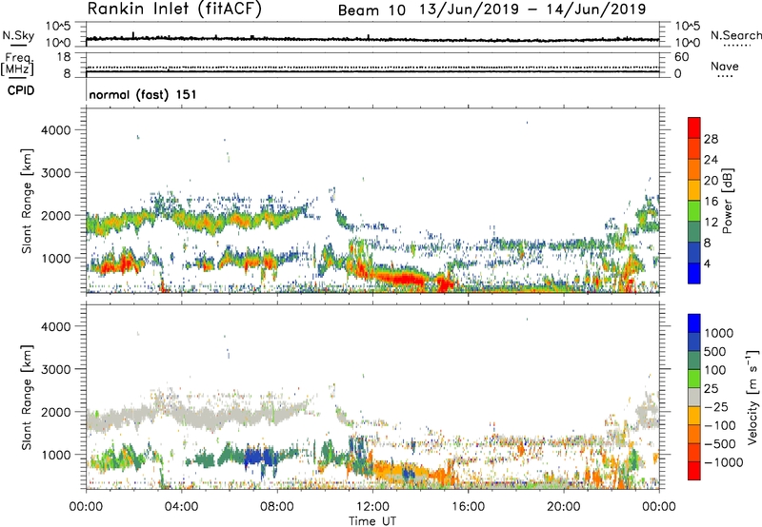762x527 pixels.
Task: Click the 'Rankin Inlet (fitACF)' title
Action: [x=174, y=9]
